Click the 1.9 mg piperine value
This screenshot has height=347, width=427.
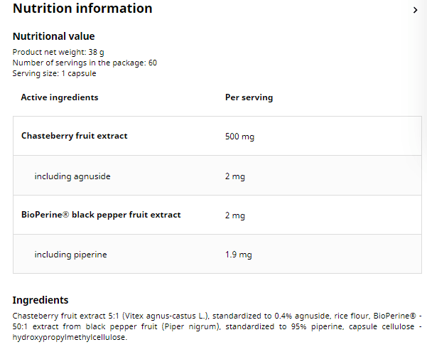[238, 255]
